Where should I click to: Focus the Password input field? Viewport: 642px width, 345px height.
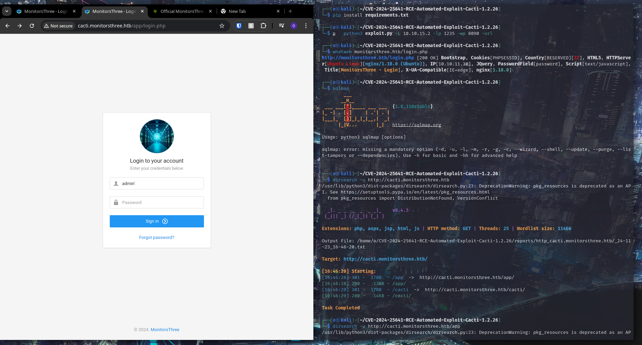[x=157, y=202]
